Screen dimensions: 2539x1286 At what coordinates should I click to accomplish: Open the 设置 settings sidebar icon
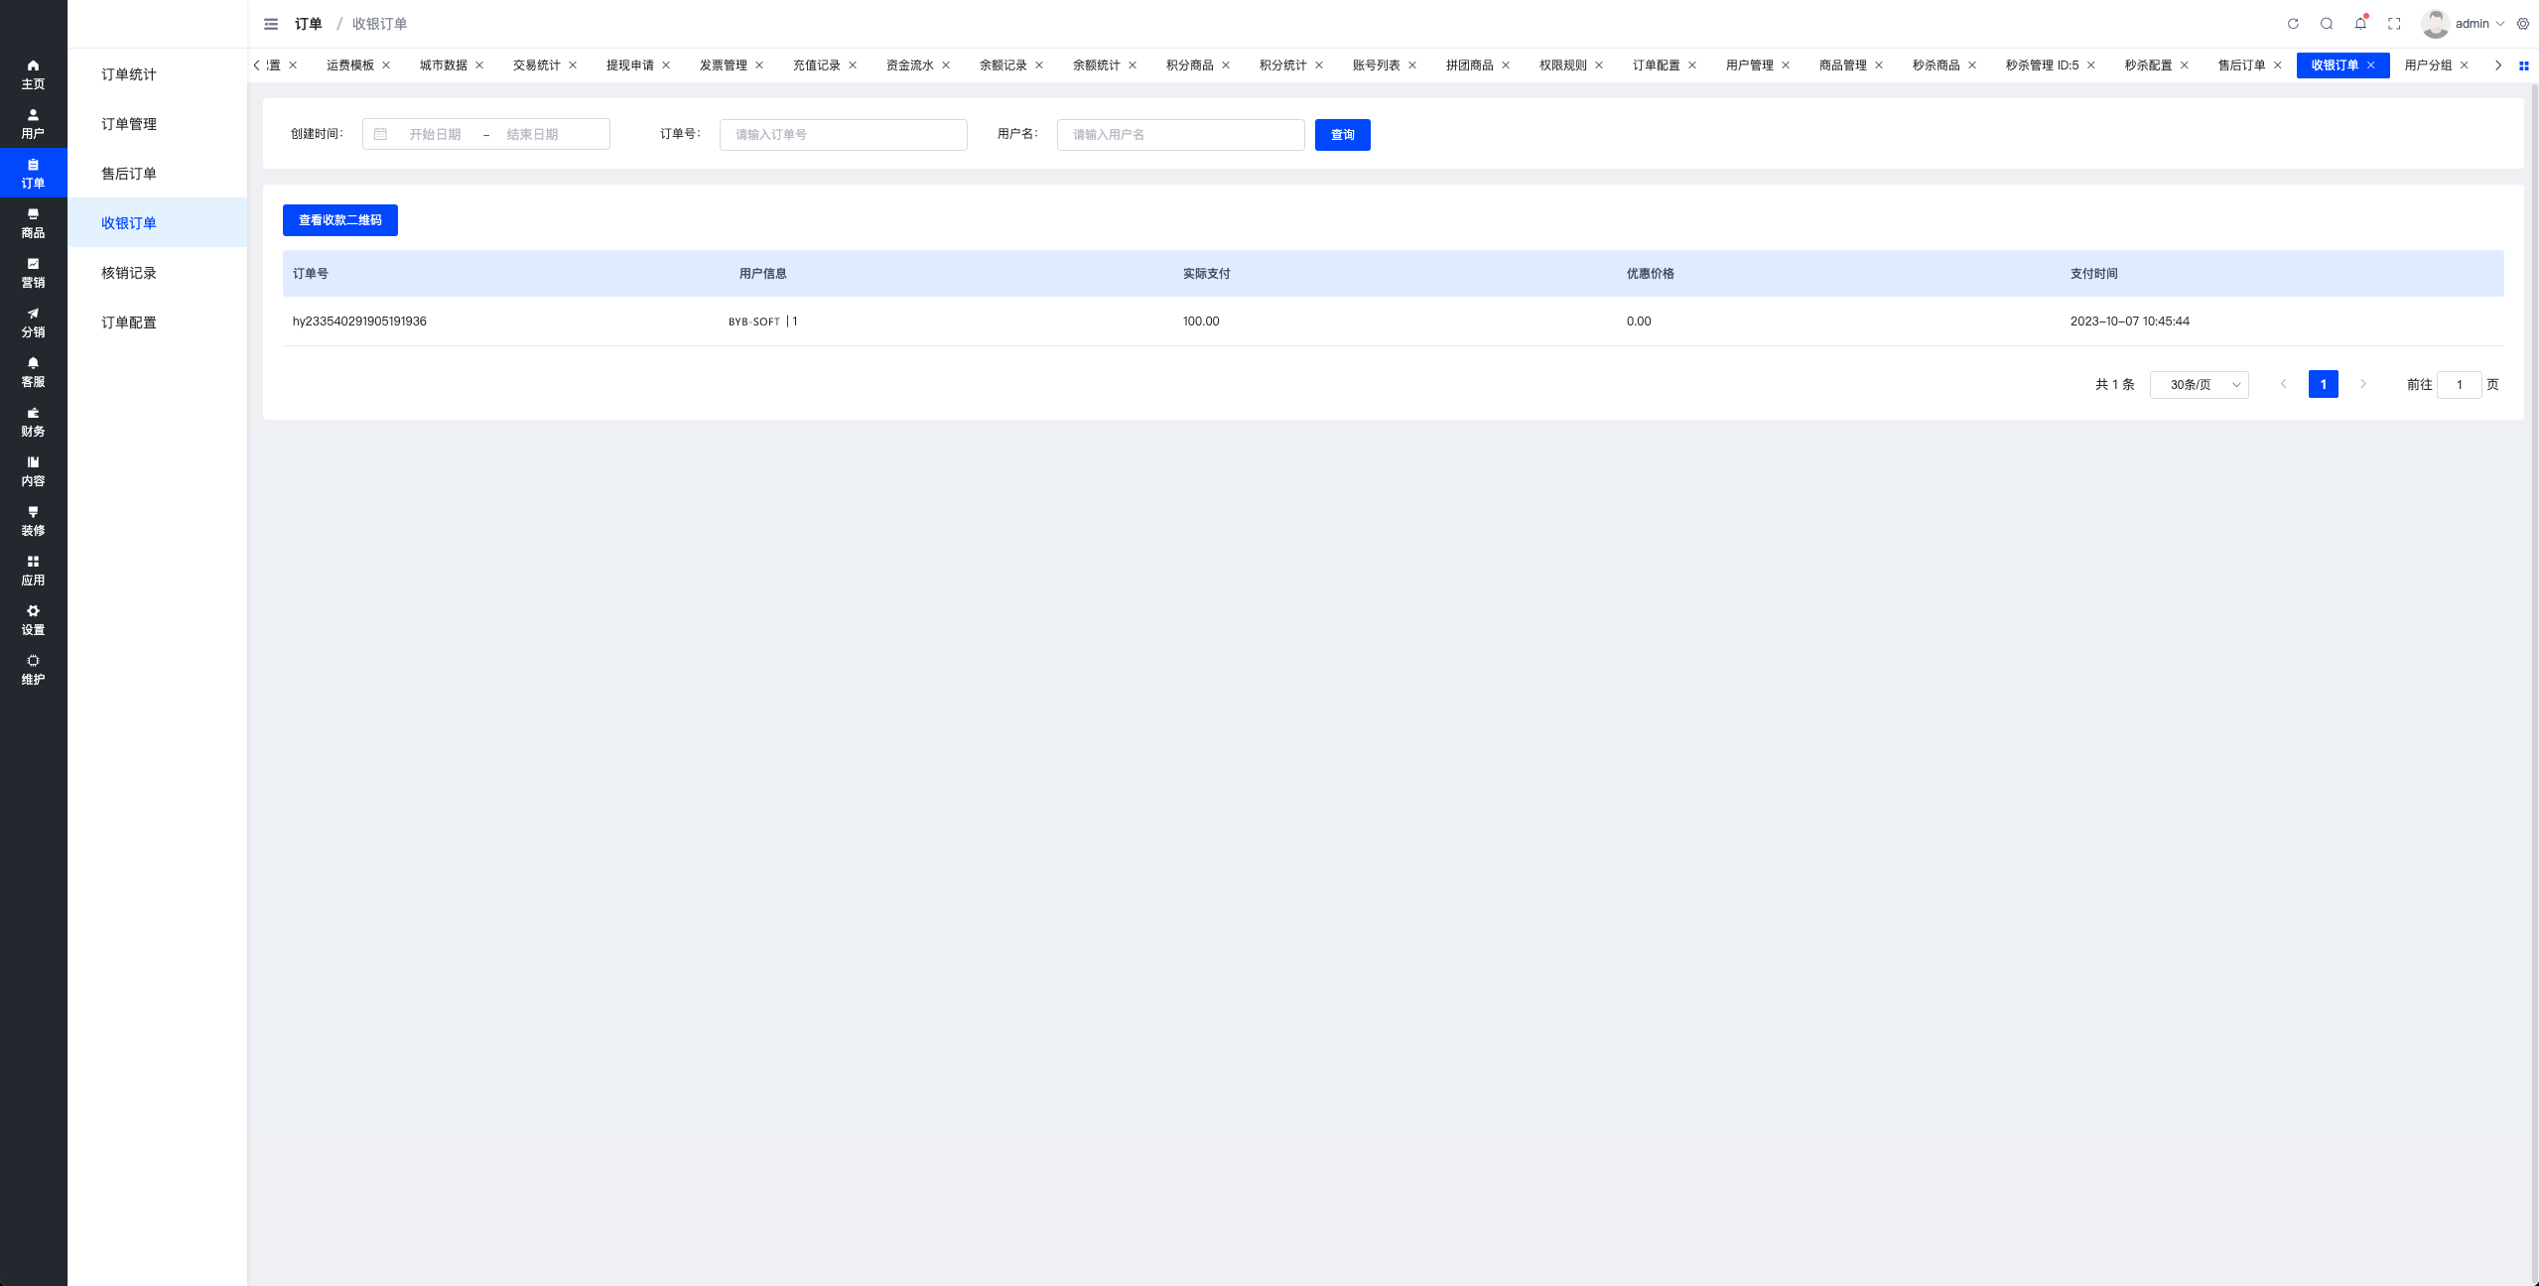pos(33,620)
